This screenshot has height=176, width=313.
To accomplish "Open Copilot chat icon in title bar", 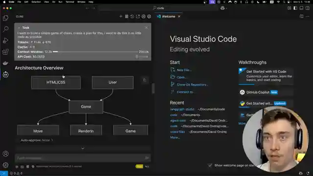I will click(x=223, y=8).
